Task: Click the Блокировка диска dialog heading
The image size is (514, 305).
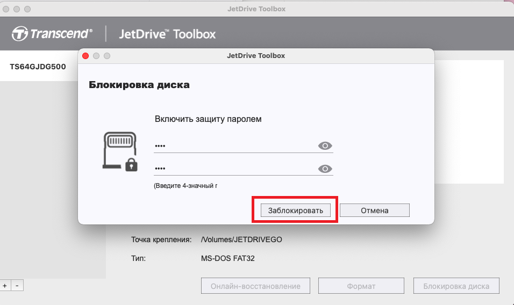Action: [139, 85]
